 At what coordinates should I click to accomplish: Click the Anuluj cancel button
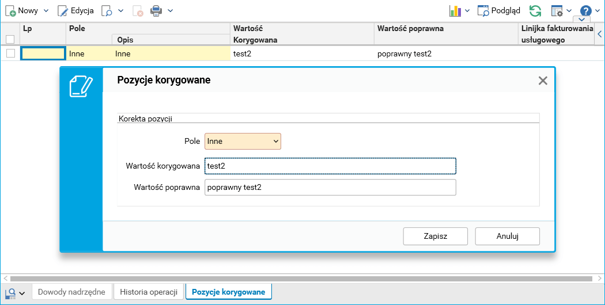click(508, 237)
